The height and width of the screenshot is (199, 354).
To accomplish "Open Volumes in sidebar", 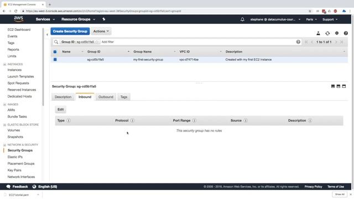I will click(x=13, y=130).
